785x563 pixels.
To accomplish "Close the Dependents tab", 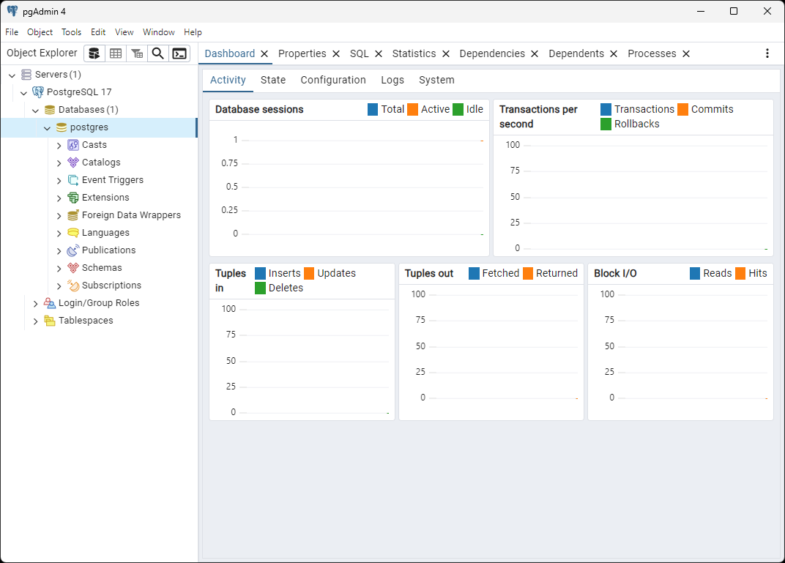I will [x=614, y=53].
